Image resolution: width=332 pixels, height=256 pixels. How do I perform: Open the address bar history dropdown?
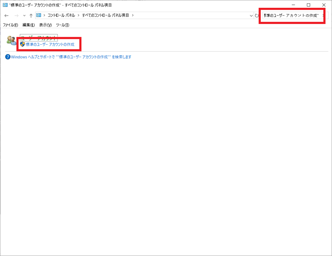[x=251, y=15]
